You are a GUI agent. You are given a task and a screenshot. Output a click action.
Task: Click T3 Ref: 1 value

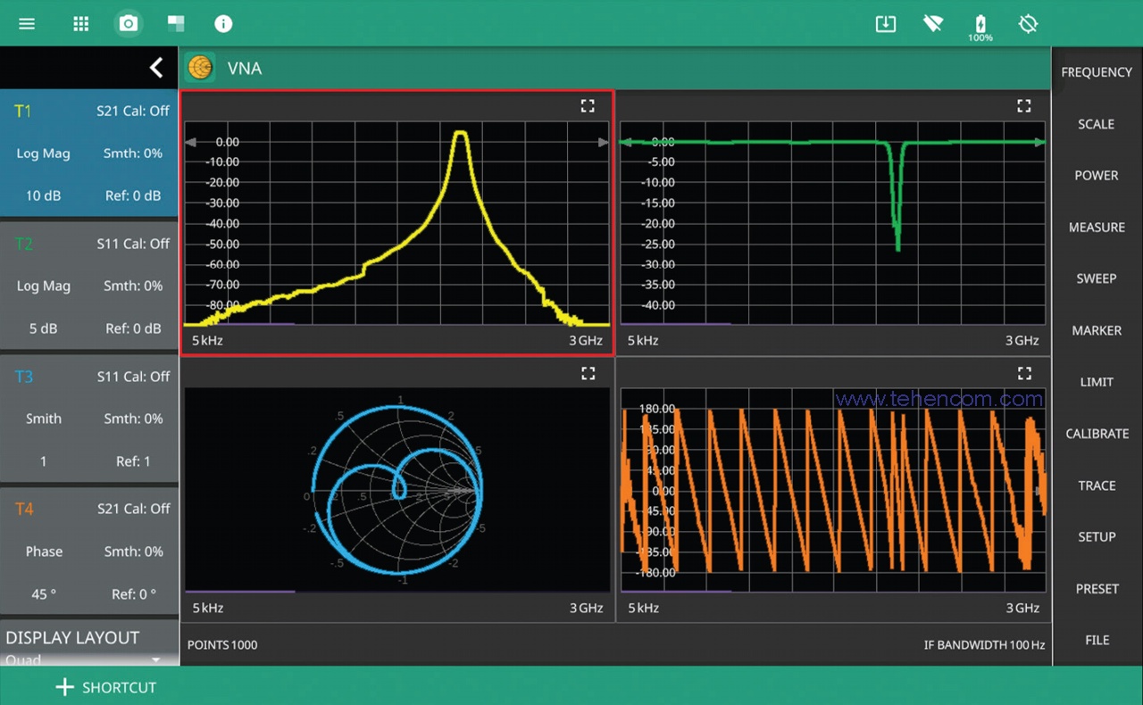point(133,461)
